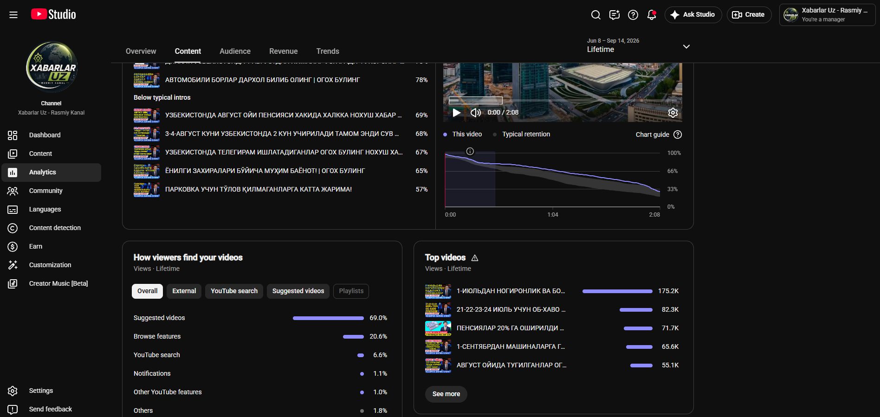Switch to the Revenue tab
880x417 pixels.
(283, 51)
